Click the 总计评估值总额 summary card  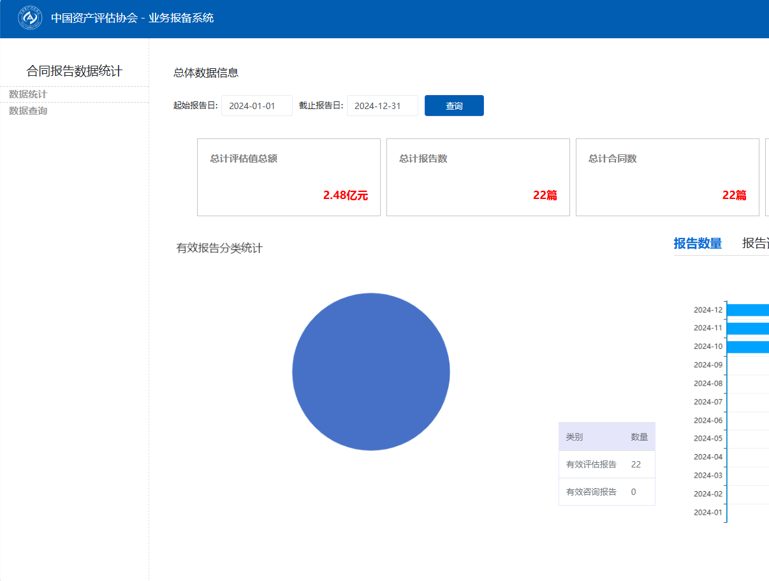(x=289, y=177)
